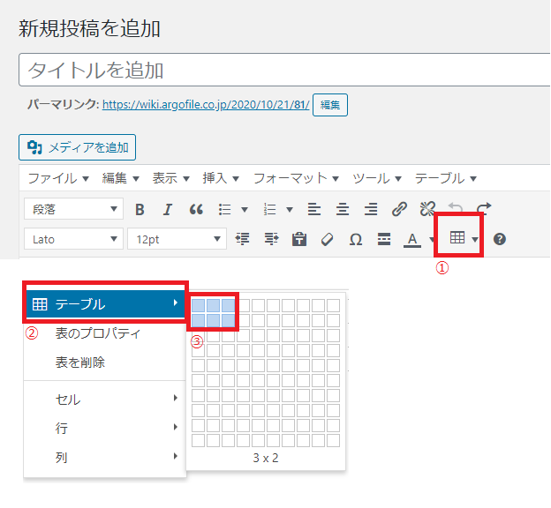Open the Lato font family dropdown

click(x=74, y=239)
